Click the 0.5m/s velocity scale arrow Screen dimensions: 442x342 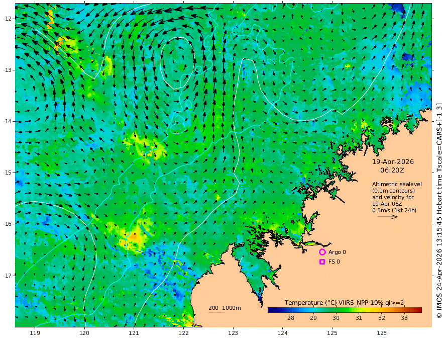point(388,217)
